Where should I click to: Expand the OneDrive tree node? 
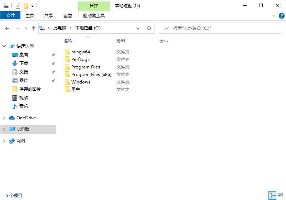4,118
